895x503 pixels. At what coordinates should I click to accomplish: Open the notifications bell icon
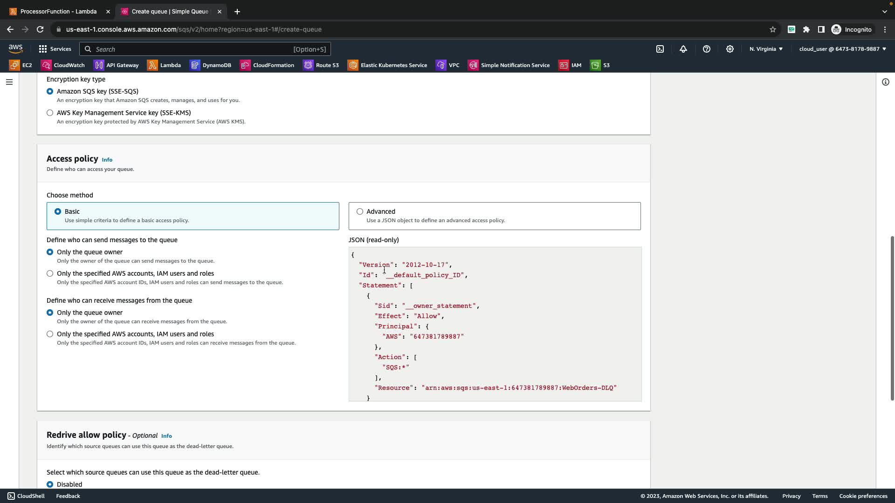[683, 49]
